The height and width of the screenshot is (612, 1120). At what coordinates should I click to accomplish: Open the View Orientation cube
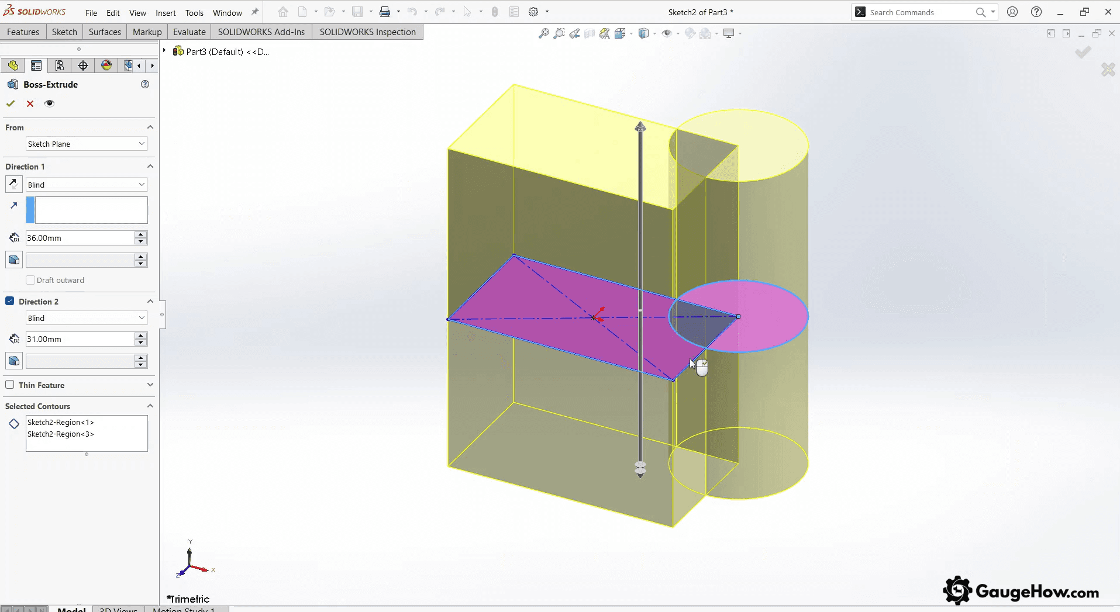tap(622, 33)
